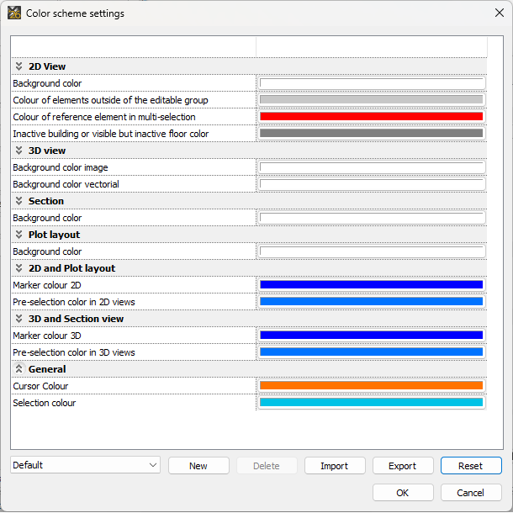Image resolution: width=513 pixels, height=513 pixels.
Task: Pick the red reference element color swatch
Action: coord(371,117)
